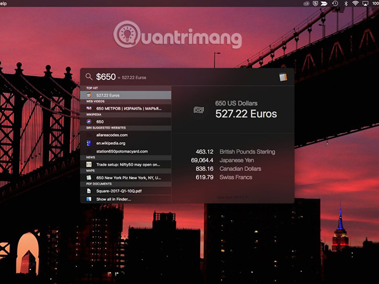379x284 pixels.
Task: Select the top hit 527.22 Euros
Action: pyautogui.click(x=126, y=95)
